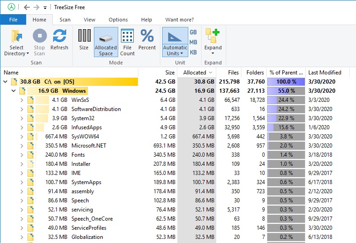Expand the Microsoft.NET folder

pos(22,146)
